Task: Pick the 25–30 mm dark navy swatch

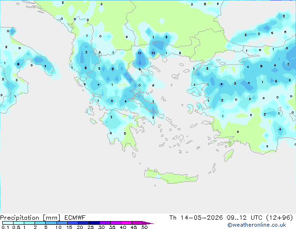Action: [94, 223]
